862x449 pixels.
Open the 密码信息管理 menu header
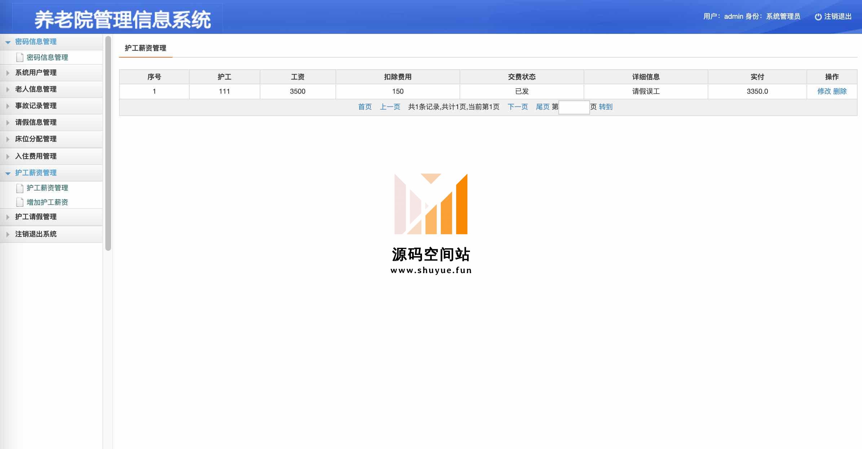tap(36, 42)
